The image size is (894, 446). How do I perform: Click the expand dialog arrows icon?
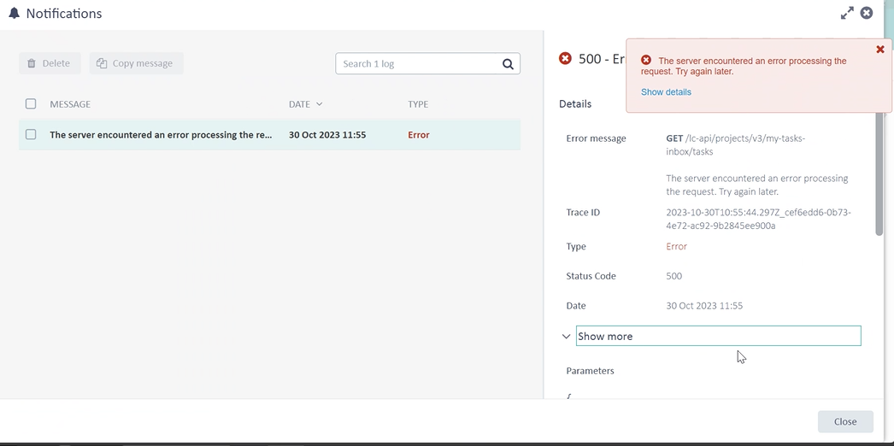(847, 13)
